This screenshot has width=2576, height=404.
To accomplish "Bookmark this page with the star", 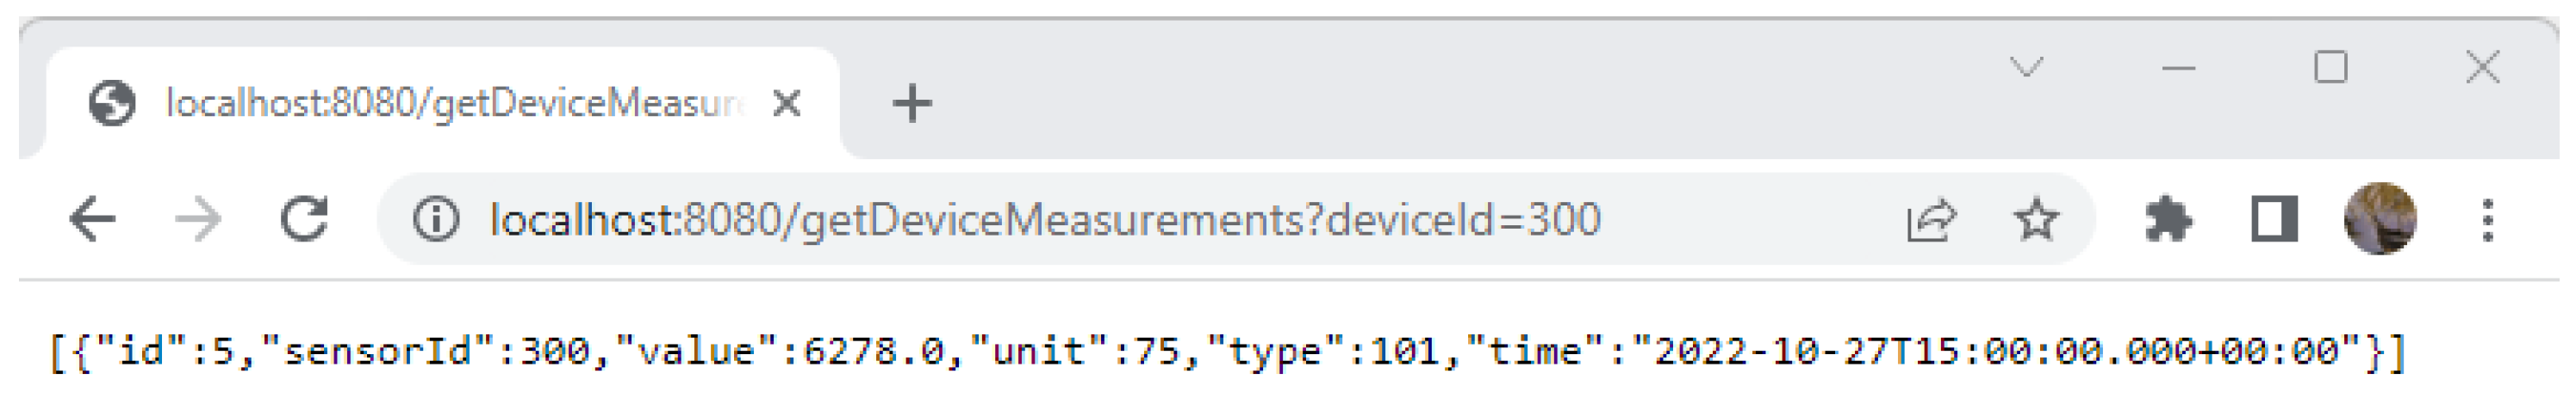I will tap(2036, 219).
